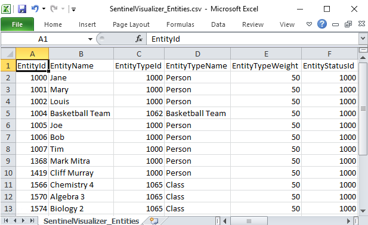Go to previous sheet tab arrow
The image size is (368, 225).
(15, 221)
